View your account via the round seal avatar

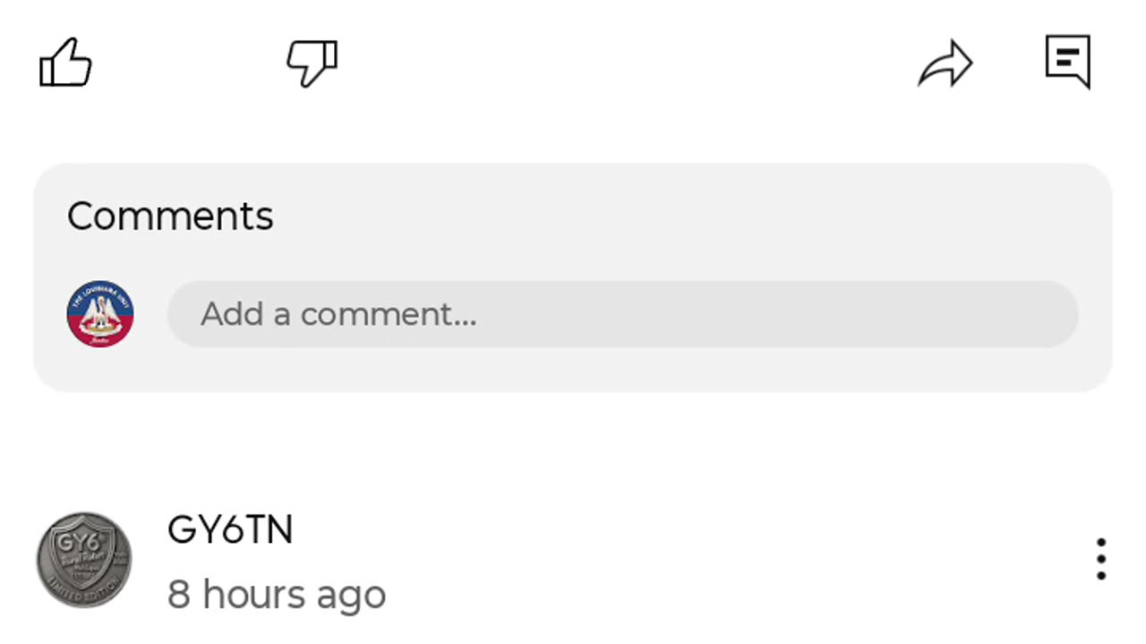pyautogui.click(x=100, y=314)
